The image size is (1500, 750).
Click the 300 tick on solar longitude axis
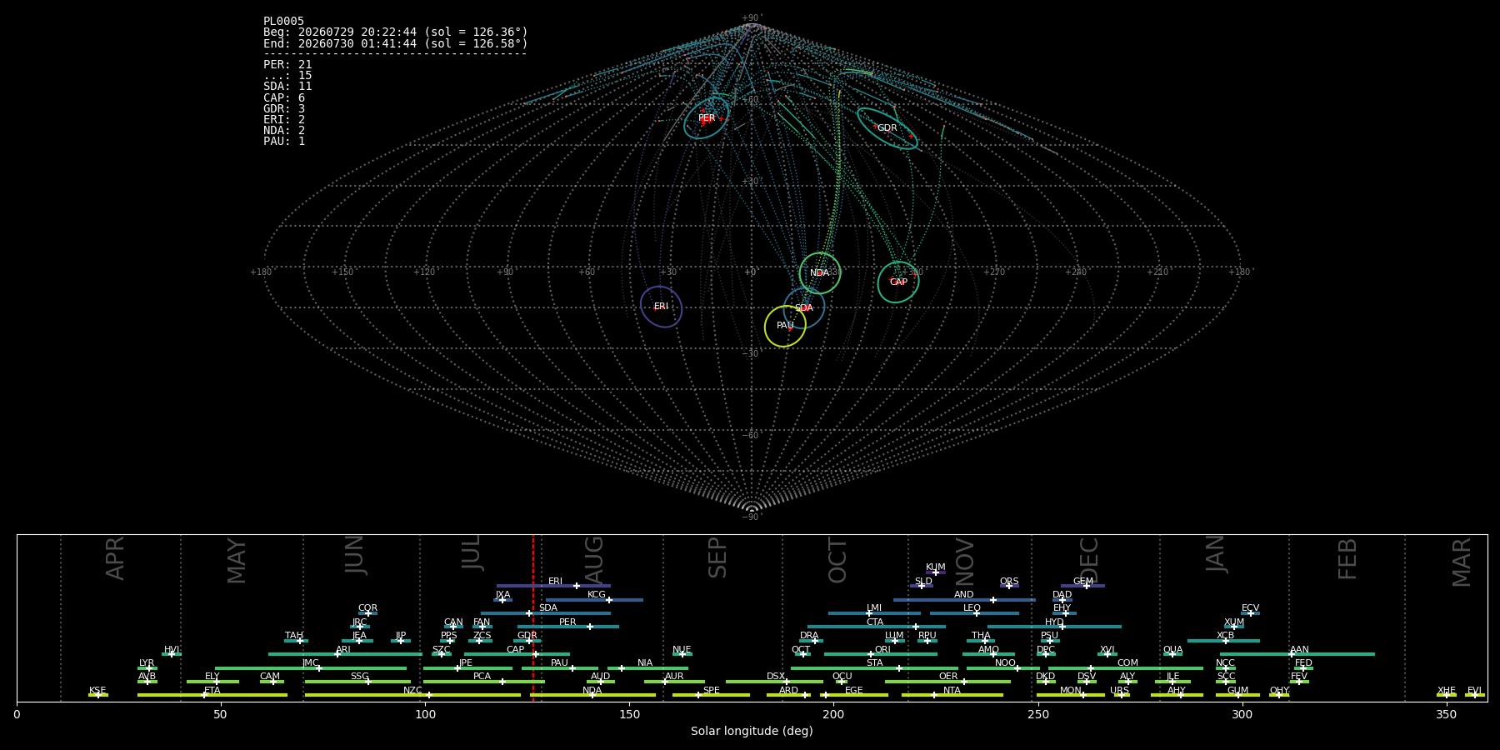click(1242, 714)
